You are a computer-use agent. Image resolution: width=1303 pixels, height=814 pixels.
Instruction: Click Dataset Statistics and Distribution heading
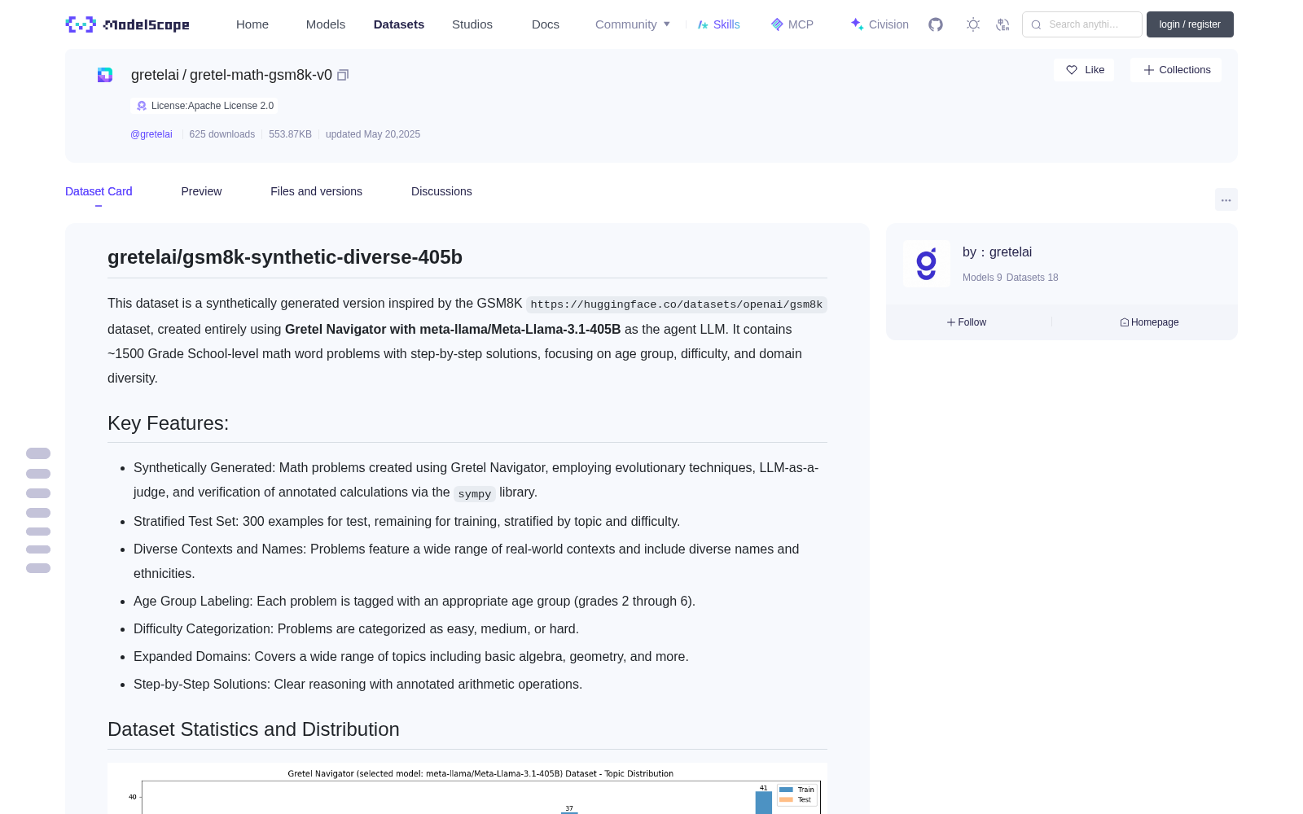click(253, 729)
